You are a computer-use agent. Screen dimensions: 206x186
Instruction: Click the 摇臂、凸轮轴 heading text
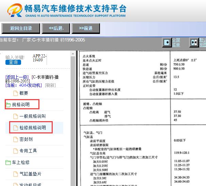pos(92,104)
